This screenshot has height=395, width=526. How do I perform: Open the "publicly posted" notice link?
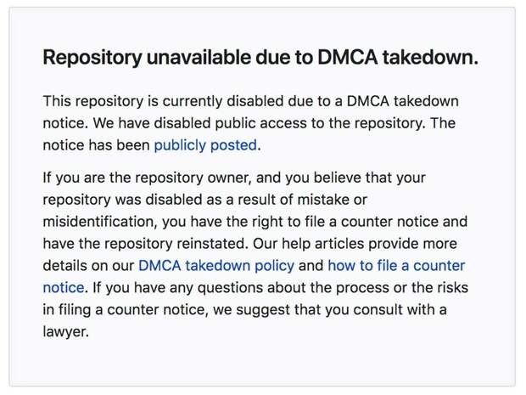point(205,145)
